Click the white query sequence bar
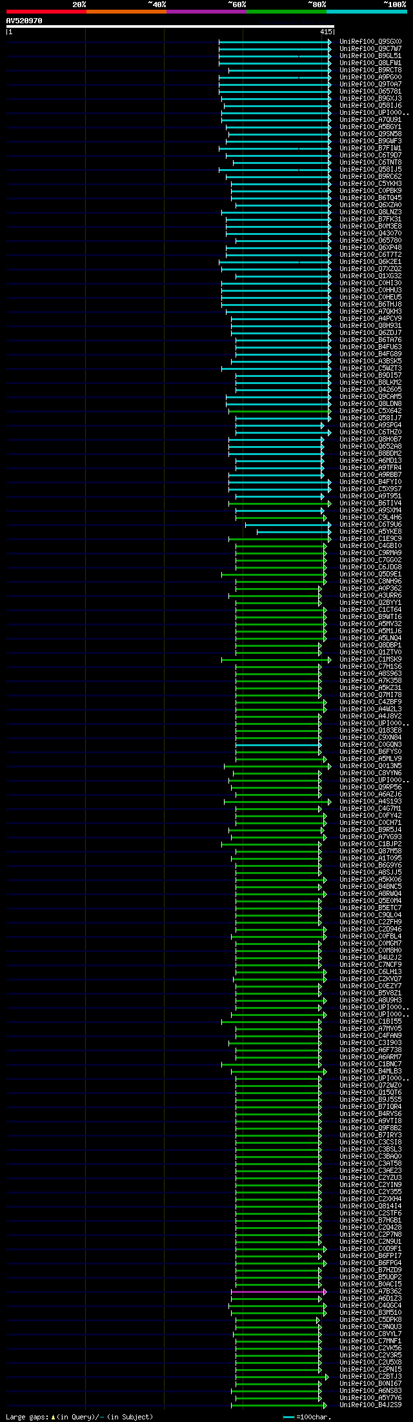This screenshot has width=413, height=1422. tap(170, 26)
